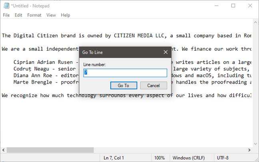Click the horizontal scrollbar right arrow
The image size is (259, 162).
(x=249, y=150)
